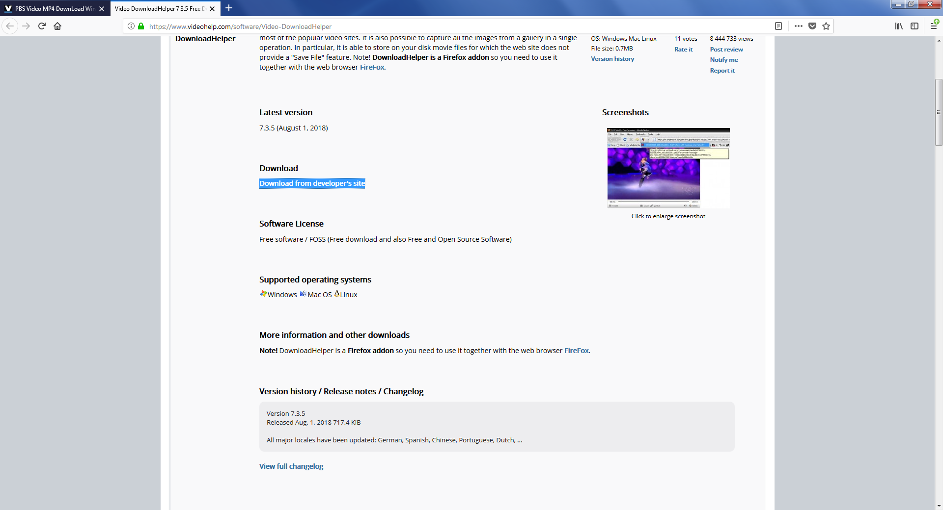943x510 pixels.
Task: Click the '11 votes' text
Action: 686,39
